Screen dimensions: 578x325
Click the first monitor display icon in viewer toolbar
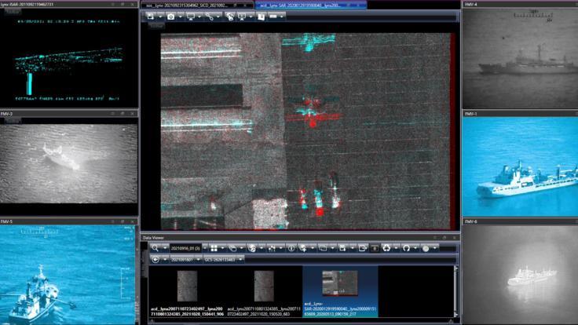[x=191, y=16]
